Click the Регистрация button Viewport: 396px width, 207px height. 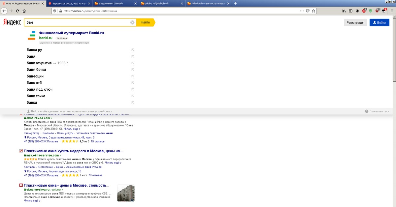(355, 22)
